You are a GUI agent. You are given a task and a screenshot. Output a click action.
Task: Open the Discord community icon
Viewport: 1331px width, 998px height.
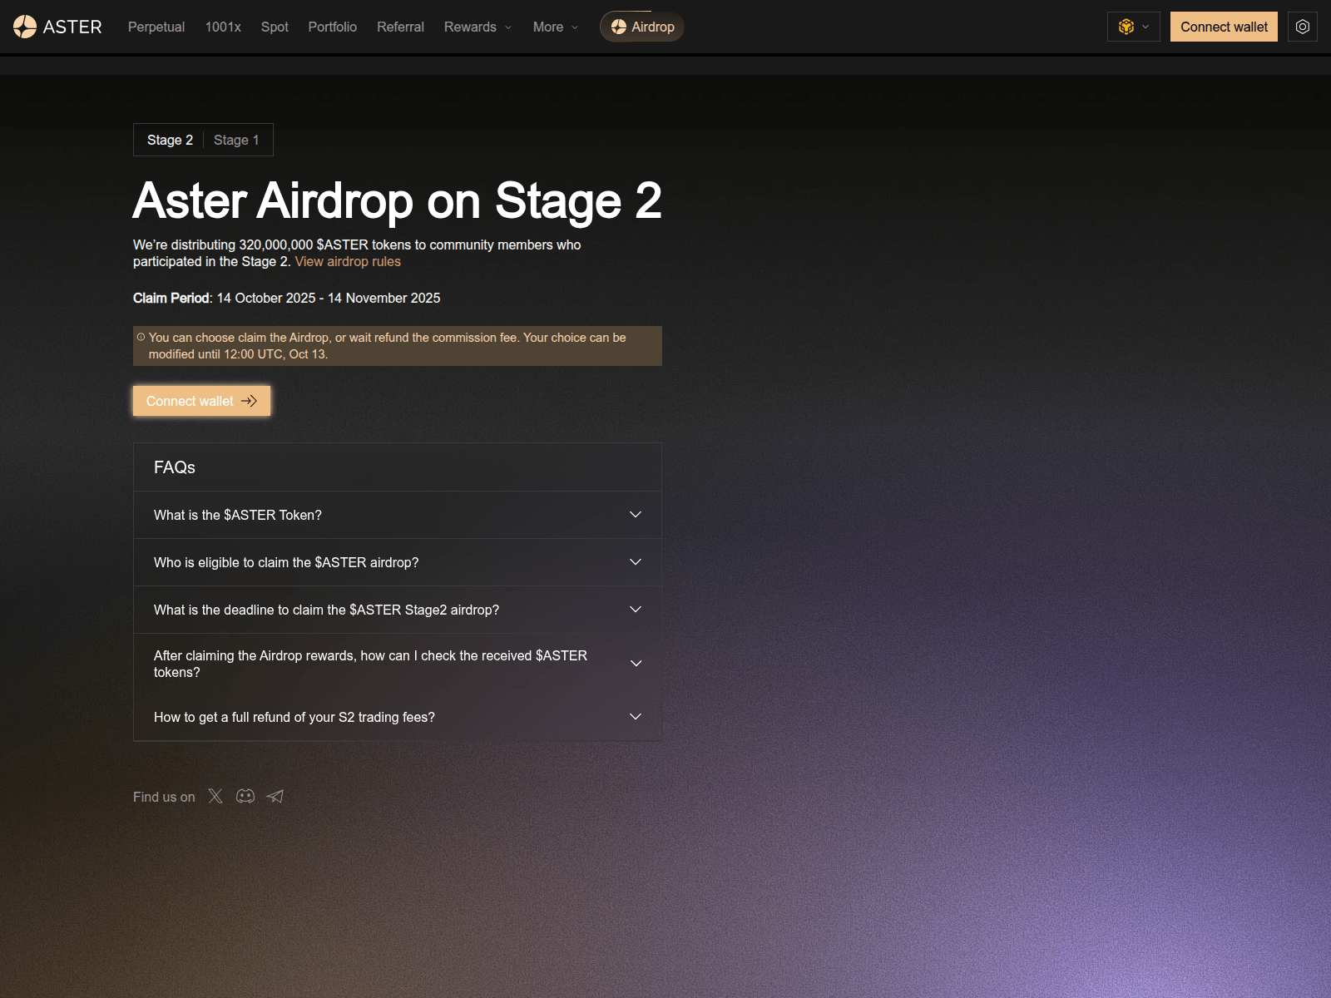click(x=245, y=796)
